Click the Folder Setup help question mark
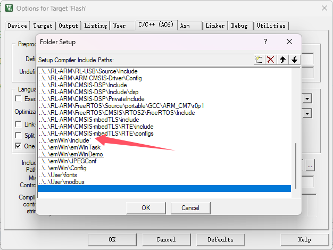The image size is (333, 250). 265,41
